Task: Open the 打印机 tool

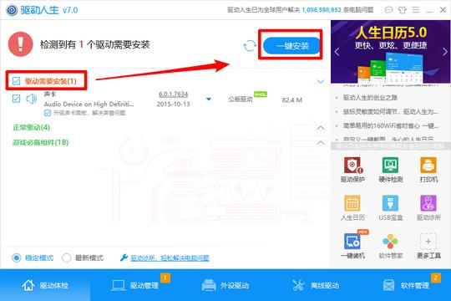Action: 428,170
